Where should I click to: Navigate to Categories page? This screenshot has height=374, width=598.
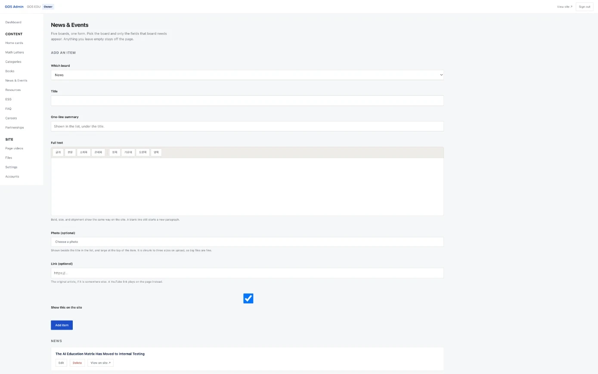click(x=13, y=62)
